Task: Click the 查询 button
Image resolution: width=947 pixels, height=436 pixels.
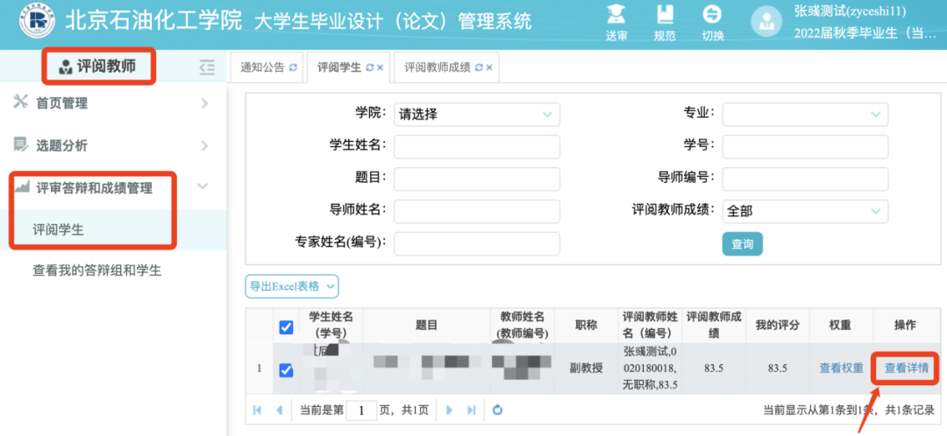Action: tap(742, 244)
